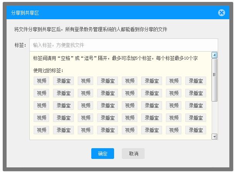Select the first 录播室 tag in the third row
Viewport: 234px width, 172px height.
(x=63, y=105)
